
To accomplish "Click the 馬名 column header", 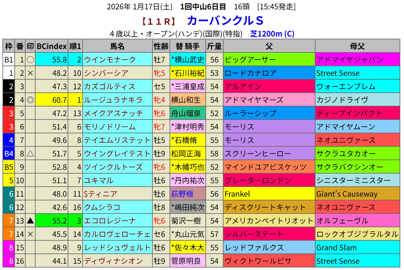I will 117,46.
